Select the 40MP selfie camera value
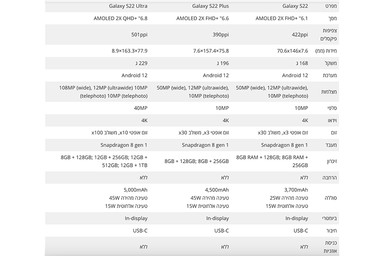 pos(141,108)
